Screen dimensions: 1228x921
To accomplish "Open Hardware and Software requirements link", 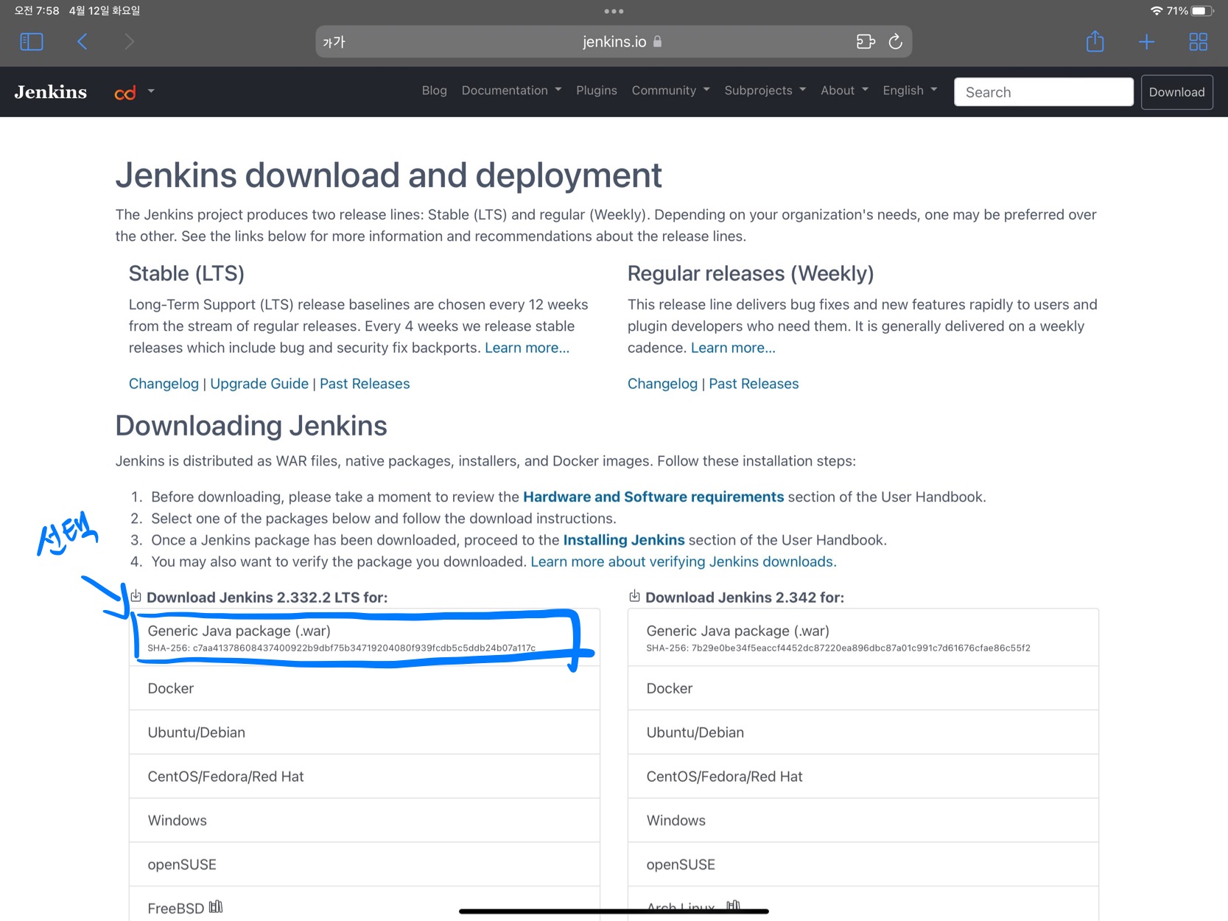I will click(x=653, y=497).
